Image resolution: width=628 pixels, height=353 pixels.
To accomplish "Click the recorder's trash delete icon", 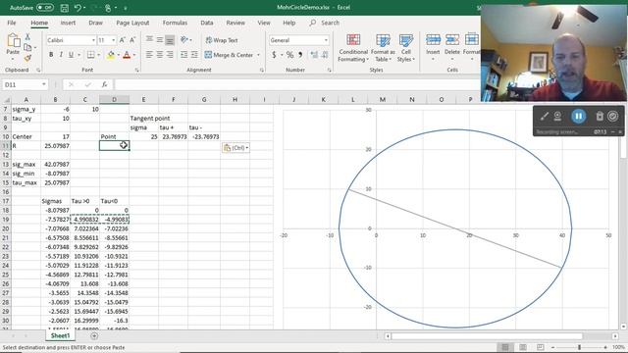I will pos(600,117).
